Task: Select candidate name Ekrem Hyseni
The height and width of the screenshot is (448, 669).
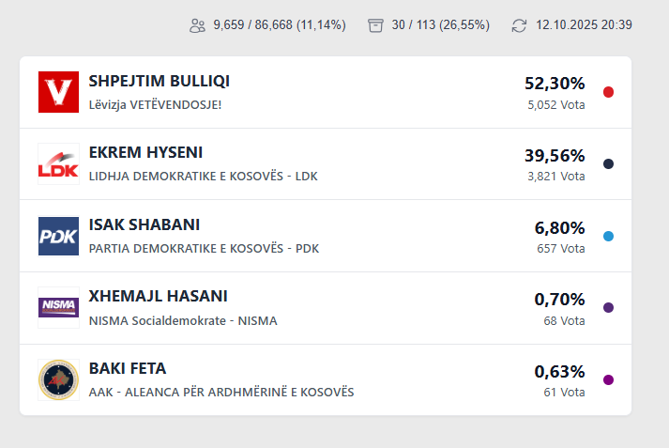Action: [145, 153]
